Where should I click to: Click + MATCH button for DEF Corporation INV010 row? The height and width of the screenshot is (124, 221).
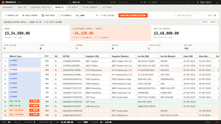point(34,110)
